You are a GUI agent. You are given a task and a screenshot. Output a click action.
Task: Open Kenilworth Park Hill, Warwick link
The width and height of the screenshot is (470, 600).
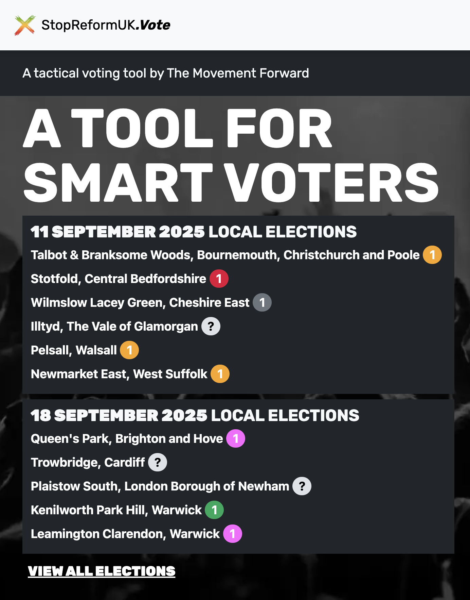click(x=116, y=510)
